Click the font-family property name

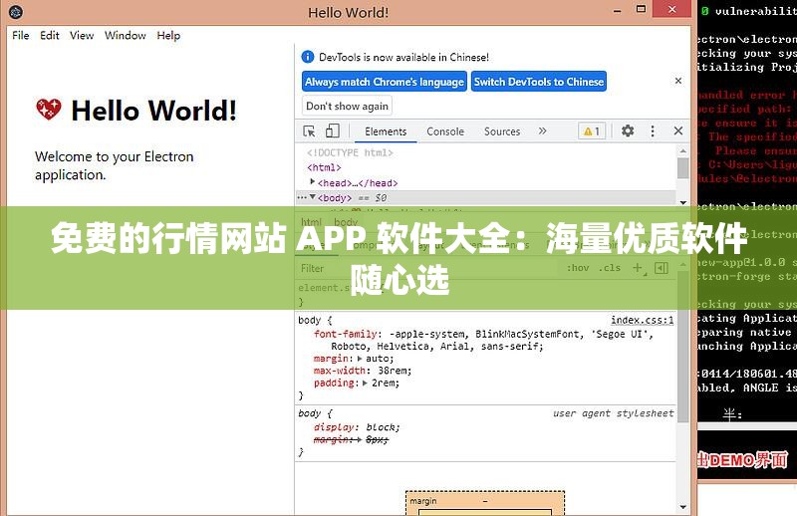click(x=345, y=334)
